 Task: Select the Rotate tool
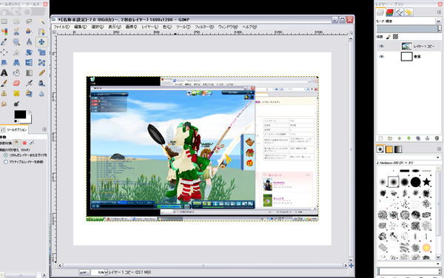(x=29, y=52)
